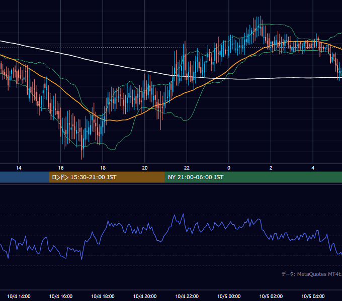Viewport: 342px width, 301px height.
Task: Click the 22 hour axis label
Action: 187,168
